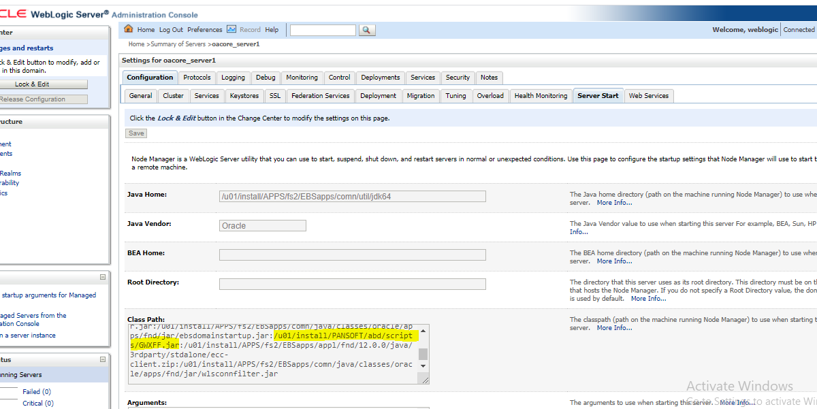Click the Save button

point(135,133)
